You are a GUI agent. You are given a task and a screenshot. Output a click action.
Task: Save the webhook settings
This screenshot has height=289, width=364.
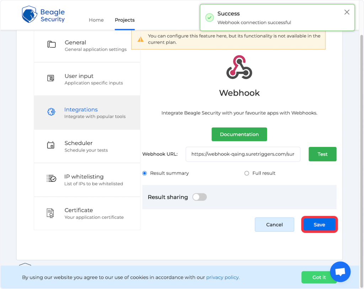click(x=319, y=225)
